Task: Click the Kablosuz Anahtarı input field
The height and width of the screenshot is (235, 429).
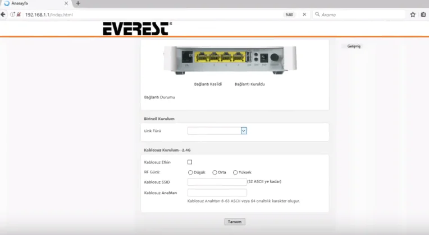Action: pyautogui.click(x=217, y=192)
